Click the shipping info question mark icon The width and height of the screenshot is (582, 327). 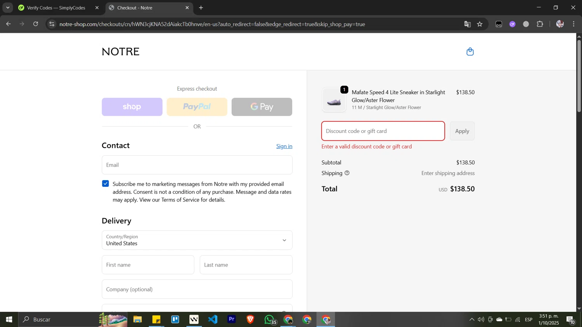click(347, 173)
